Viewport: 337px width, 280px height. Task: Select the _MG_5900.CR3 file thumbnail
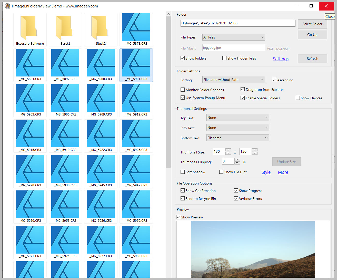pos(101,65)
